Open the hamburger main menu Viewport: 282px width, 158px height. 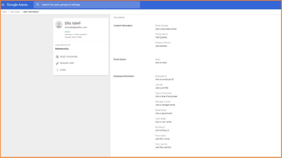[x=3, y=5]
